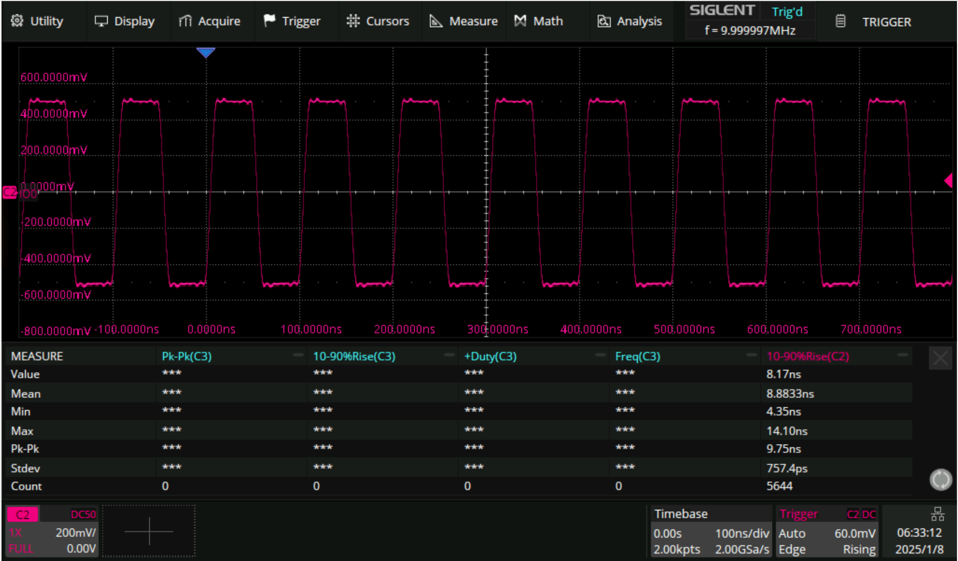The image size is (958, 561).
Task: Click the 4.35ns minimum value
Action: pos(783,412)
